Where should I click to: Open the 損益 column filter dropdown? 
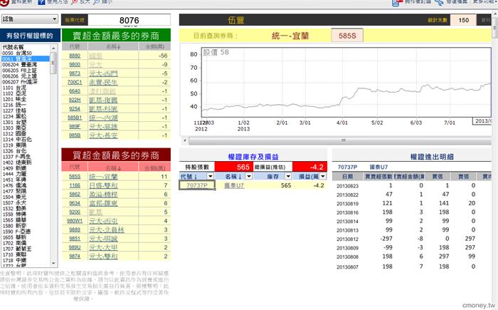323,176
